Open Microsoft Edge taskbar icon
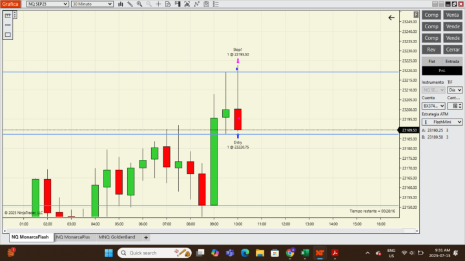Screen dimensions: 465x261 245,253
